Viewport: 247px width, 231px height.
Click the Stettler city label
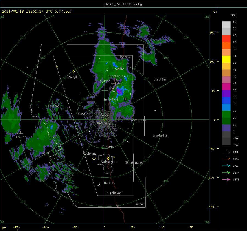(160, 79)
